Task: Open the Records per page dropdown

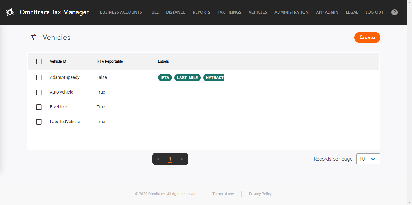Action: coord(368,159)
